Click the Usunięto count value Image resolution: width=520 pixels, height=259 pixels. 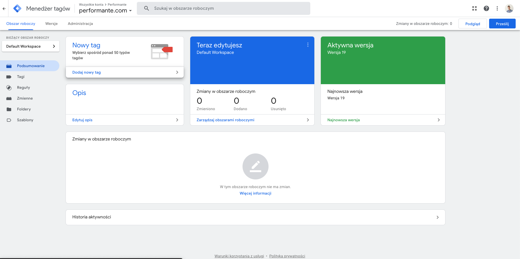274,101
